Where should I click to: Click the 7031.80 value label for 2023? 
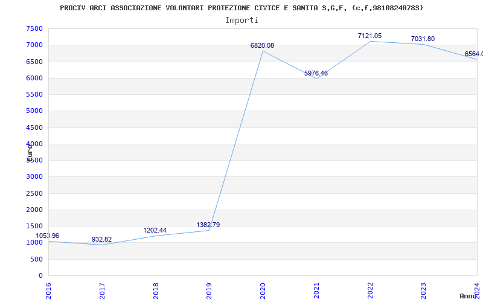click(423, 39)
